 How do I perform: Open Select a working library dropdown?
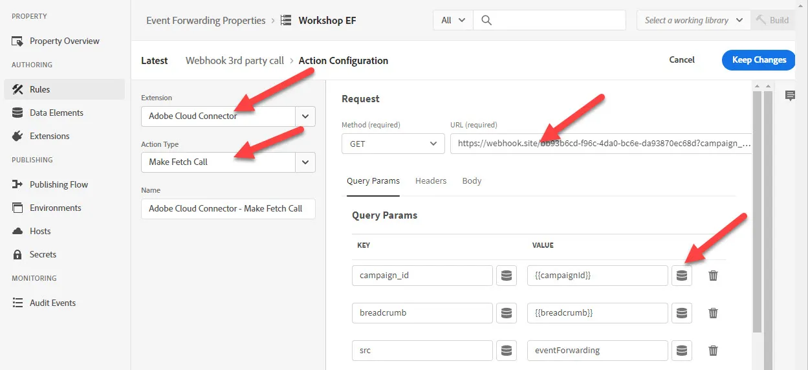693,20
